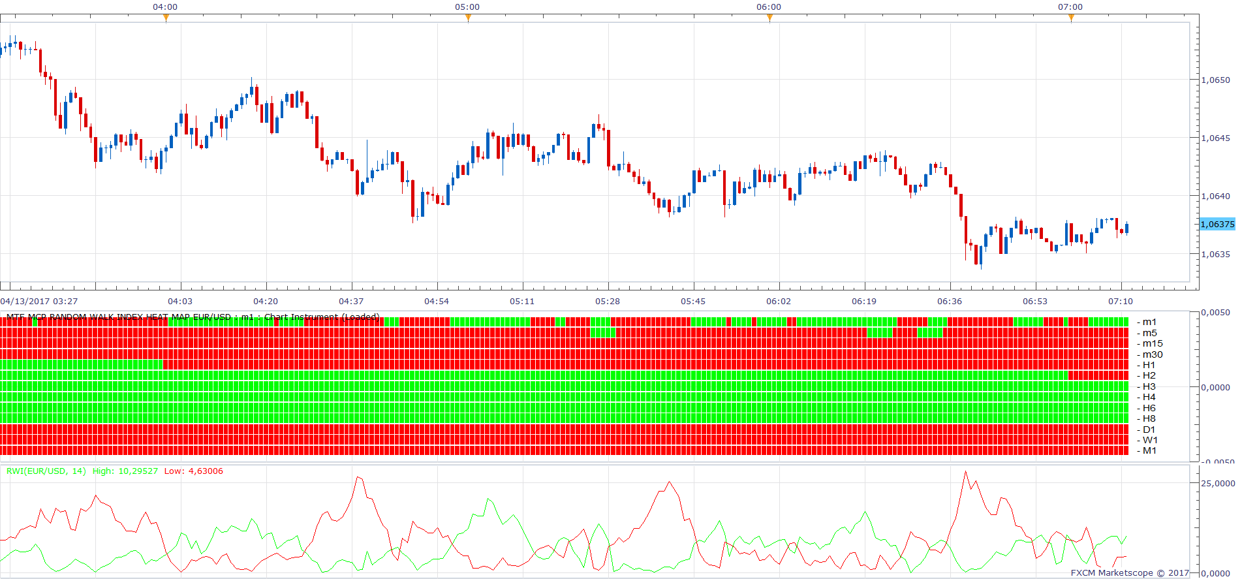Click the 06:53 time axis label

[1035, 301]
